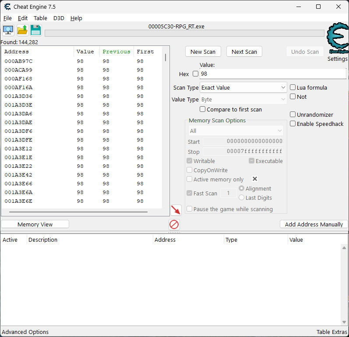Click the Next Scan button

click(x=244, y=52)
